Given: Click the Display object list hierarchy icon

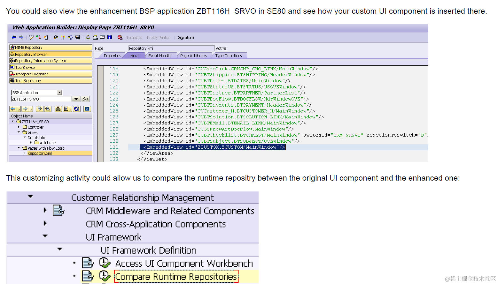Looking at the screenshot, I should [x=88, y=37].
